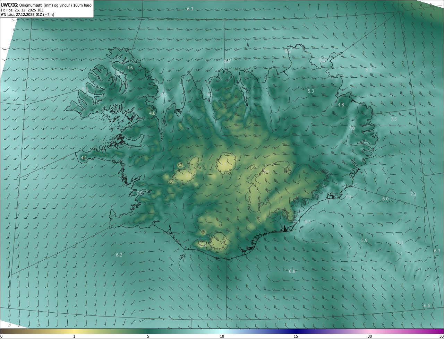The width and height of the screenshot is (444, 339).
Task: Click the title line "UWC/IG: Úrkomumætti (mm) og vindur"
Action: pos(46,5)
